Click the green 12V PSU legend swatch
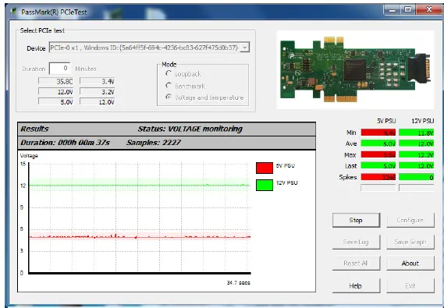444x308 pixels. pos(265,186)
